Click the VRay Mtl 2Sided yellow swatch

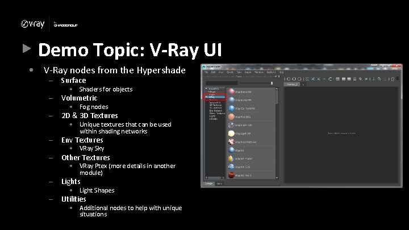pyautogui.click(x=231, y=158)
